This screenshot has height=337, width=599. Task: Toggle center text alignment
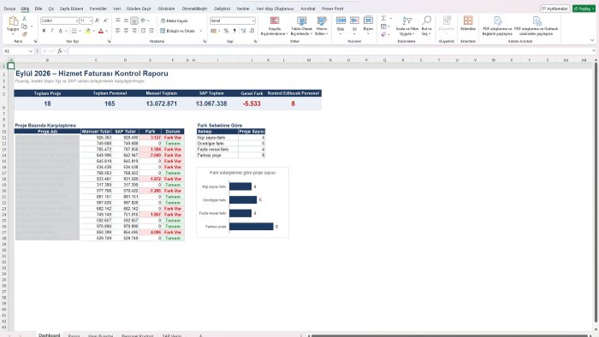[126, 31]
